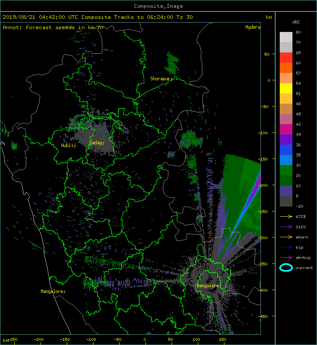Click the eburn arrow in legend
This screenshot has width=317, height=345.
[x=286, y=237]
